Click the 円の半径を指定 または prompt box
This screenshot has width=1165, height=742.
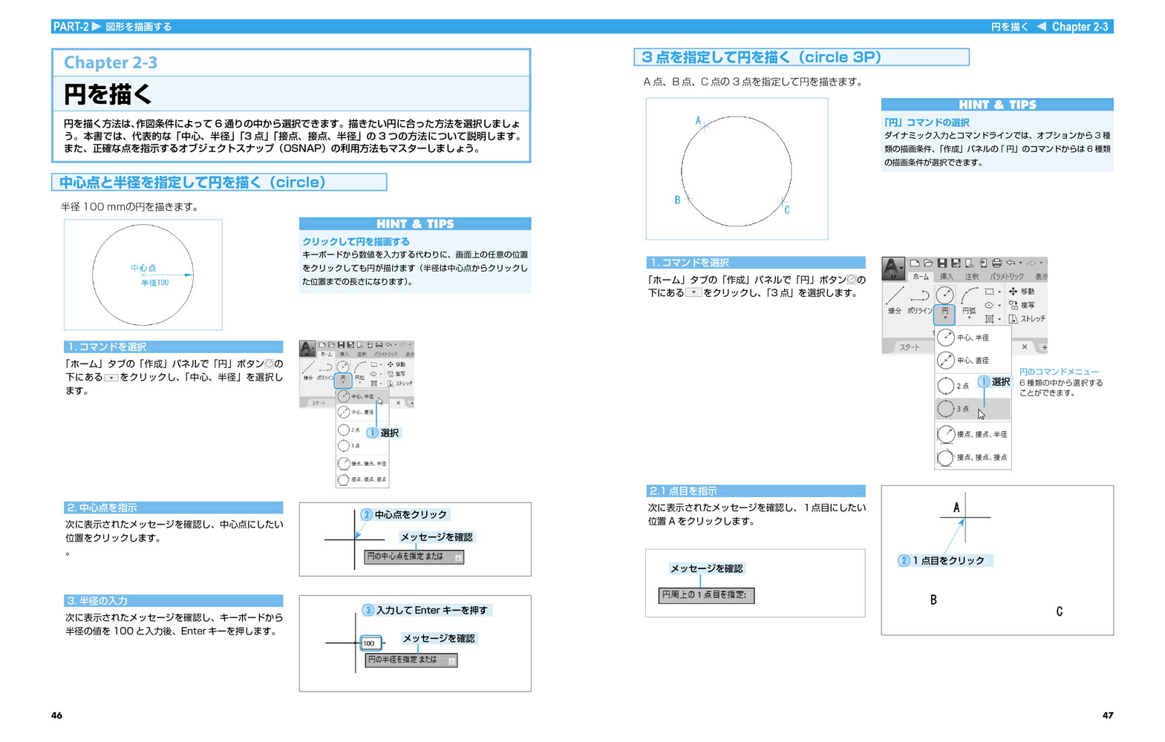pos(411,660)
